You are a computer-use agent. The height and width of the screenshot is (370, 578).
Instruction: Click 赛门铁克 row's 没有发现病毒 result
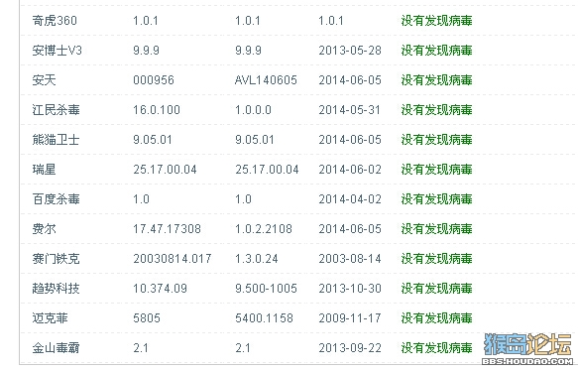tap(436, 259)
